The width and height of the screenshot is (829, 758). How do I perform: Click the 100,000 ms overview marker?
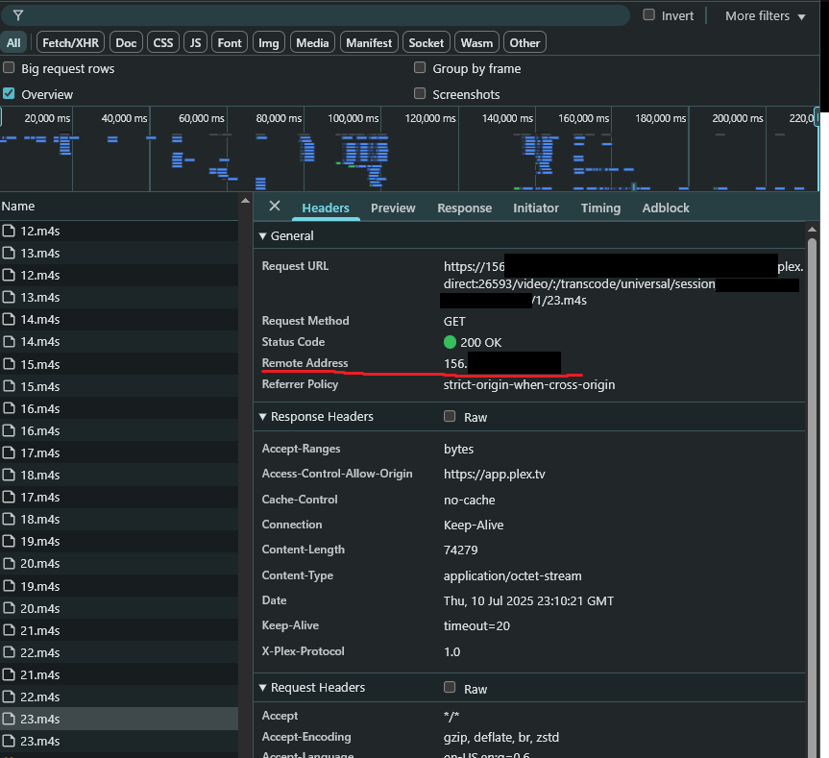click(354, 118)
